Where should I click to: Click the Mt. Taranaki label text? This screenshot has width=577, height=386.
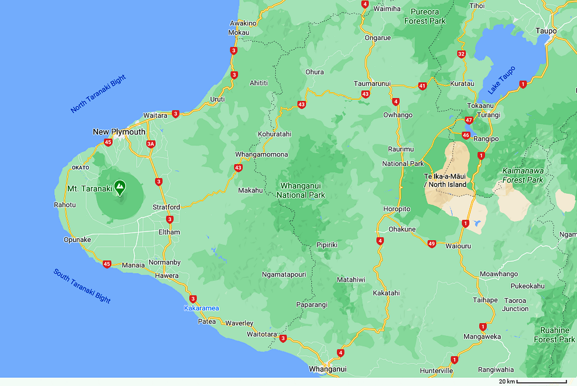coord(90,188)
